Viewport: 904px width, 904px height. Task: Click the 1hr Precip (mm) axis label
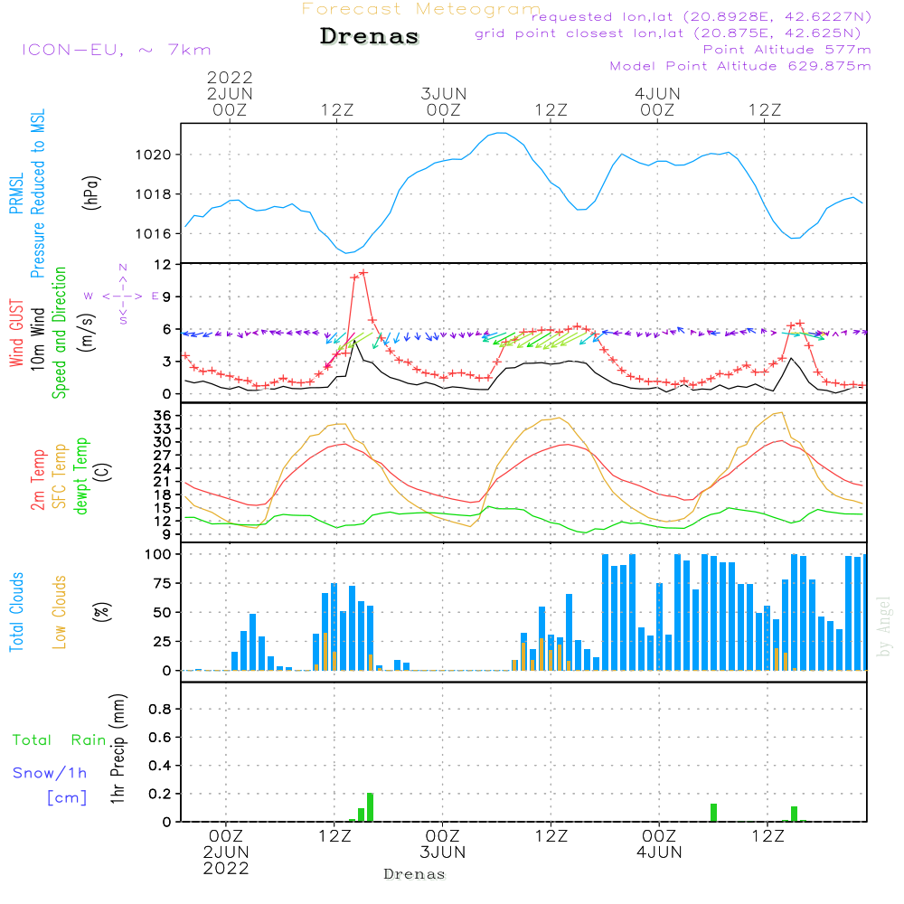pyautogui.click(x=118, y=749)
